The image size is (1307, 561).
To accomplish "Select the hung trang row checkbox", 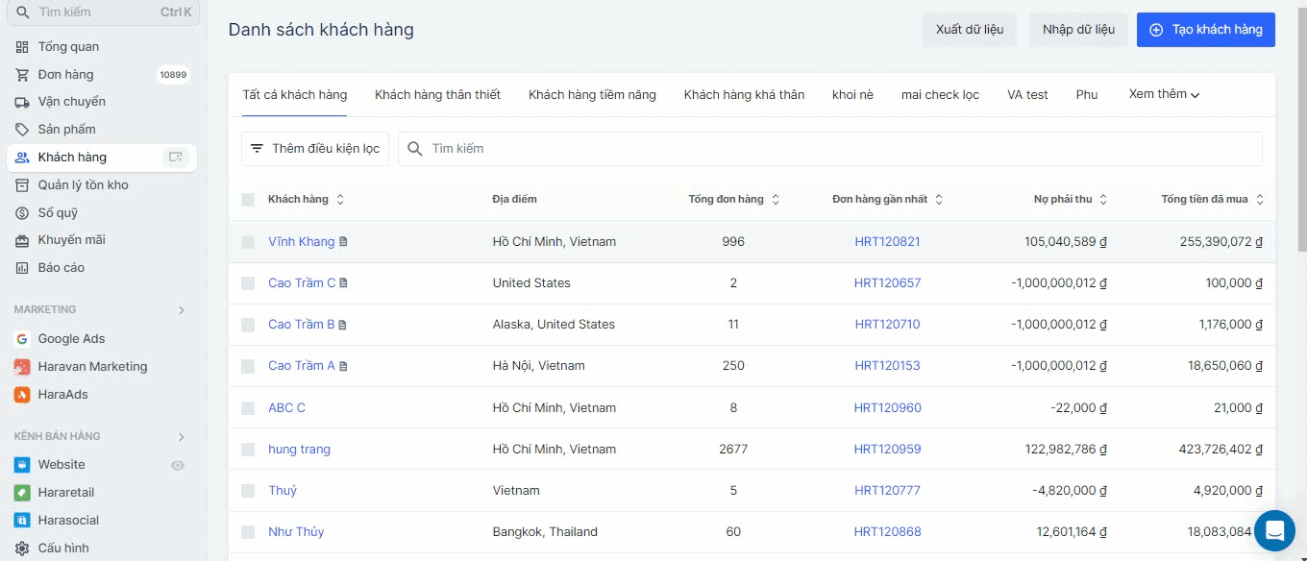I will click(248, 450).
